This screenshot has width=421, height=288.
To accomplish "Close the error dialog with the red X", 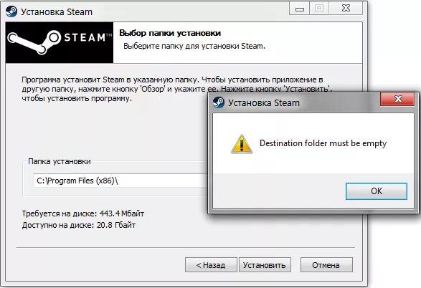I will tap(397, 99).
